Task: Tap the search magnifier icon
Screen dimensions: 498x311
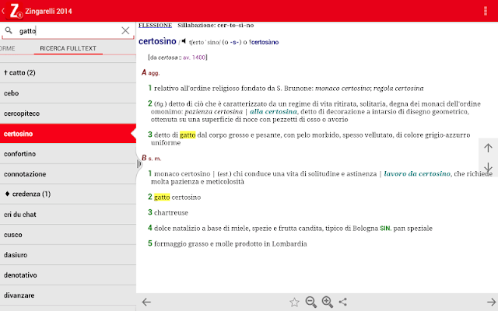Action: tap(9, 30)
